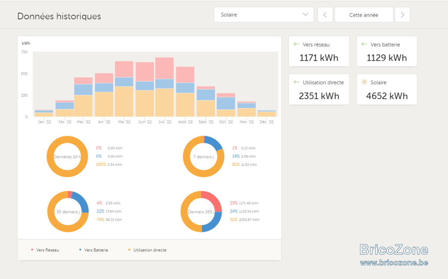Image resolution: width=448 pixels, height=279 pixels.
Task: Click the Mar. '22 bar in chart
Action: [x=84, y=97]
